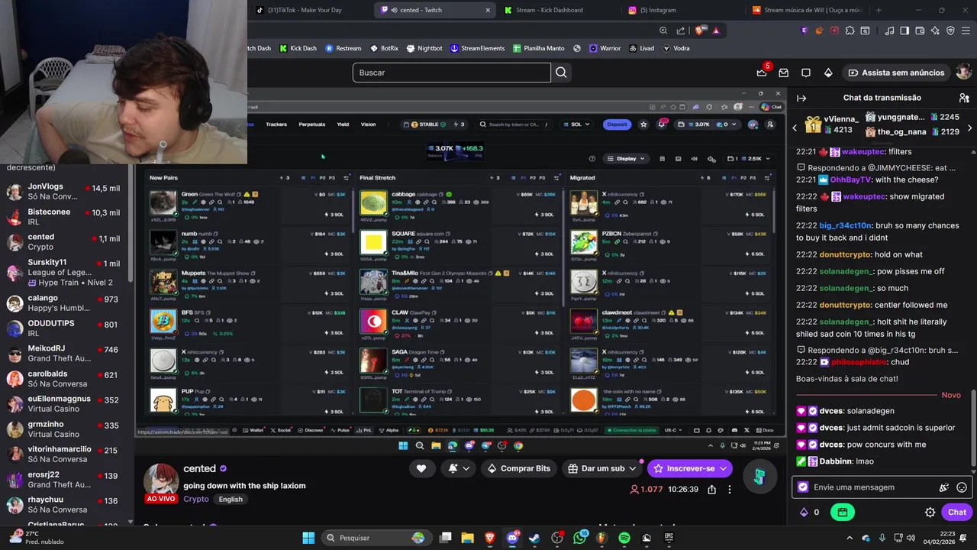The height and width of the screenshot is (550, 977).
Task: Toggle the browser sidebar panel icon
Action: pos(904,31)
